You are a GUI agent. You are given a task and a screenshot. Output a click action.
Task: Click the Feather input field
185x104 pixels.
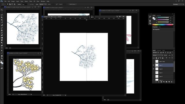[x=24, y=4]
